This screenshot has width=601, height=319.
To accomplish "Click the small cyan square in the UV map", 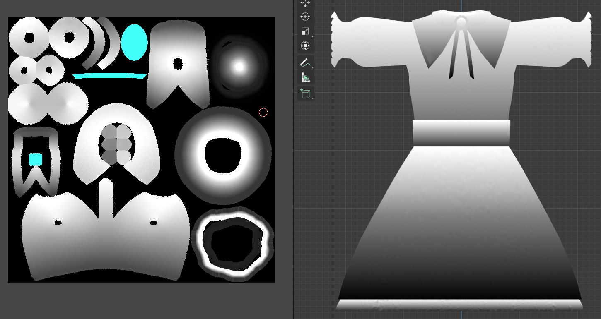I will 36,160.
